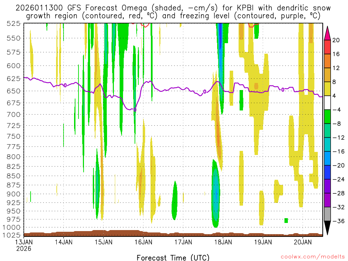The height and width of the screenshot is (261, 348).
Task: Click the colorbar value label -36
Action: point(338,221)
